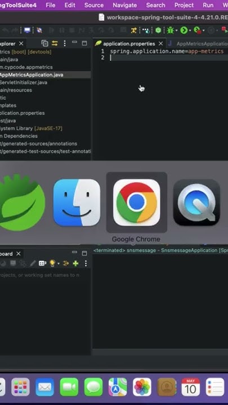Click the dotted eye icon in toolbar

pyautogui.click(x=146, y=31)
